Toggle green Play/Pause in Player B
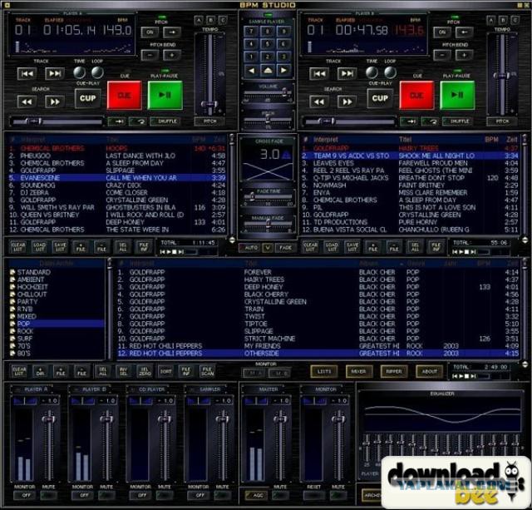Viewport: 532px width, 510px height. [x=457, y=96]
